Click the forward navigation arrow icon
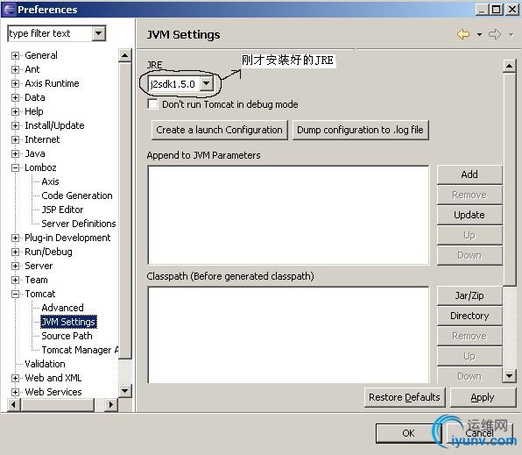 495,34
